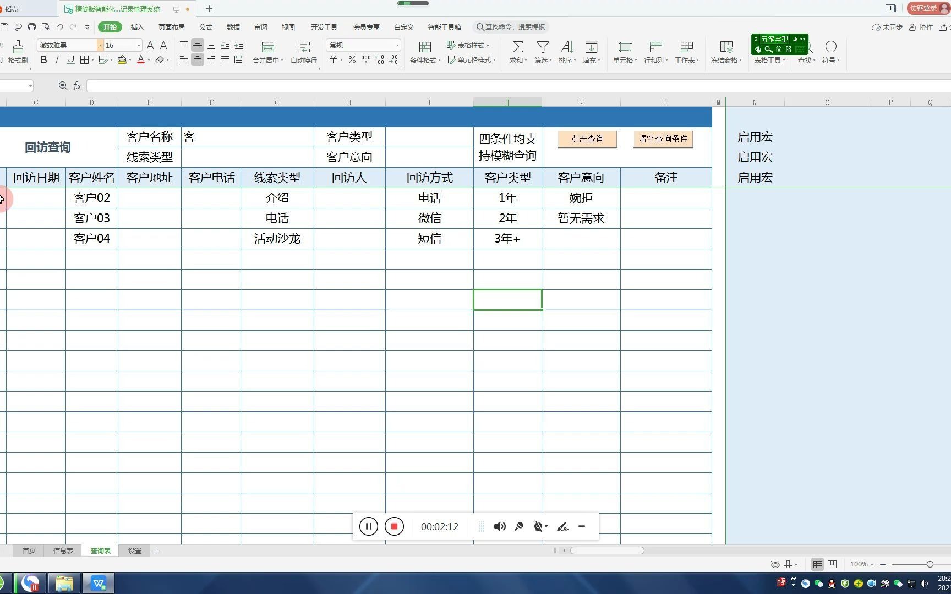Screen dimensions: 951x594
Task: Click the horizontal scrollbar thumb
Action: coord(607,551)
